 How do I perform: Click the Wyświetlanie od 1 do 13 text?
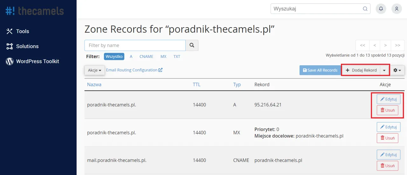(x=365, y=55)
